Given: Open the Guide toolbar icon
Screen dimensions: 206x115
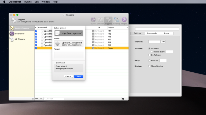Looking at the screenshot, I should pyautogui.click(x=93, y=20).
